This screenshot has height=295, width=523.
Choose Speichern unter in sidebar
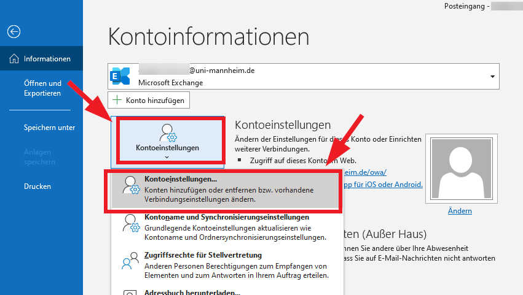coord(49,128)
